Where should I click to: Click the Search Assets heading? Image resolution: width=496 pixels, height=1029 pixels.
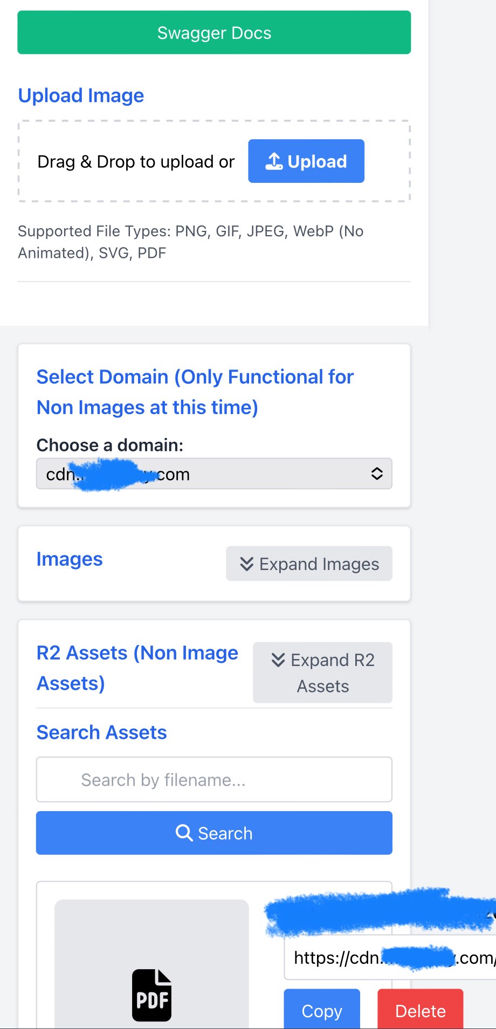[101, 732]
